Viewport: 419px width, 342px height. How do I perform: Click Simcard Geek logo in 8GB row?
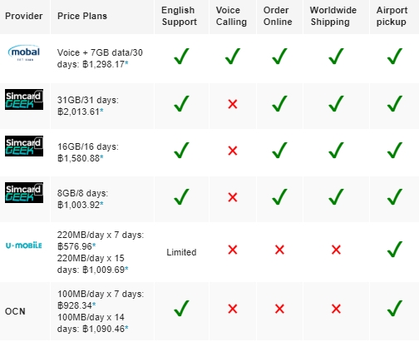click(x=24, y=192)
